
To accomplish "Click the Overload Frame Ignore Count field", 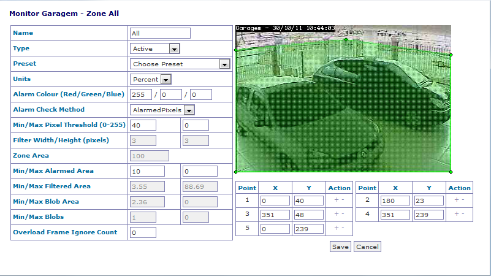I will [143, 232].
